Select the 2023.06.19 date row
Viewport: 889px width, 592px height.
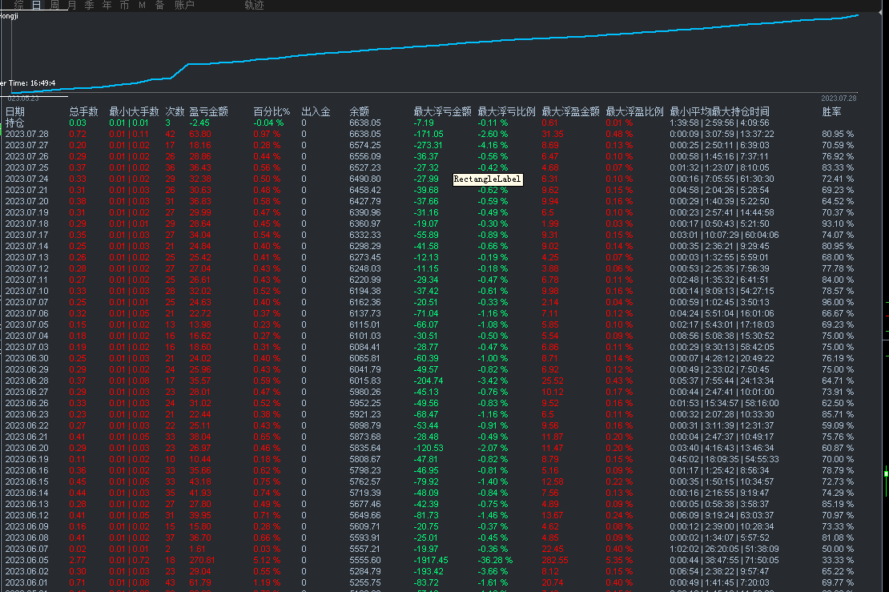tap(27, 459)
